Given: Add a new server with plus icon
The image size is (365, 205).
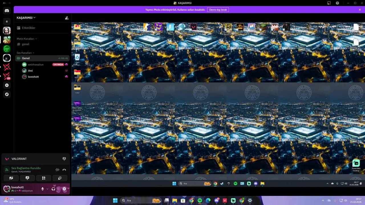Looking at the screenshot, I should click(x=7, y=85).
